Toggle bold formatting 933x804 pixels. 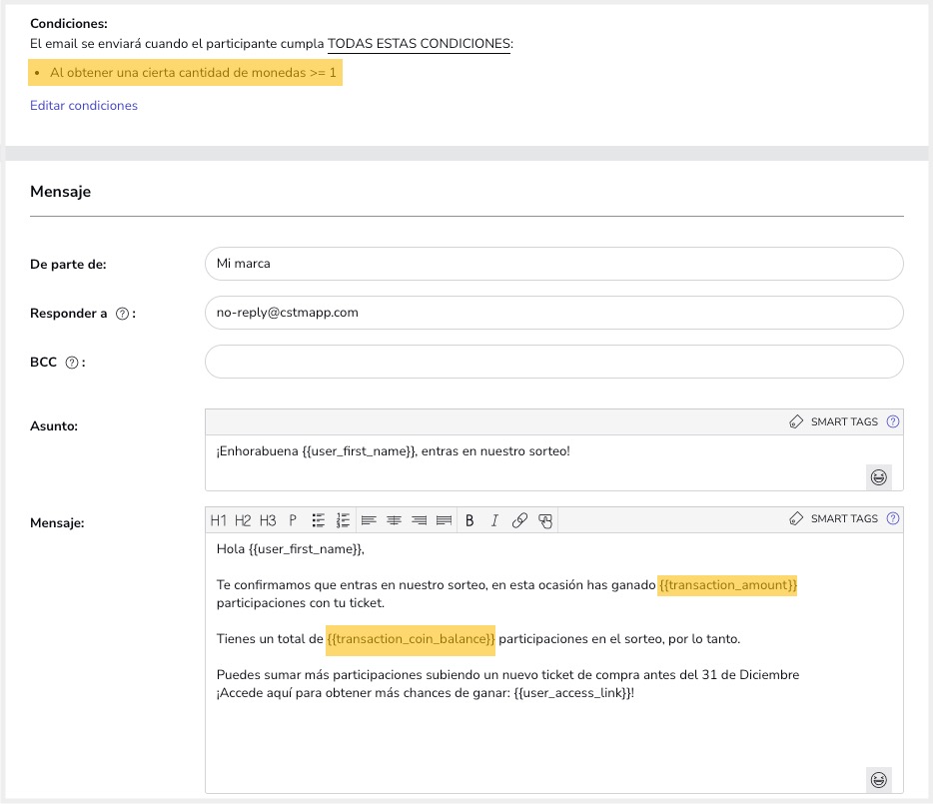[x=469, y=520]
